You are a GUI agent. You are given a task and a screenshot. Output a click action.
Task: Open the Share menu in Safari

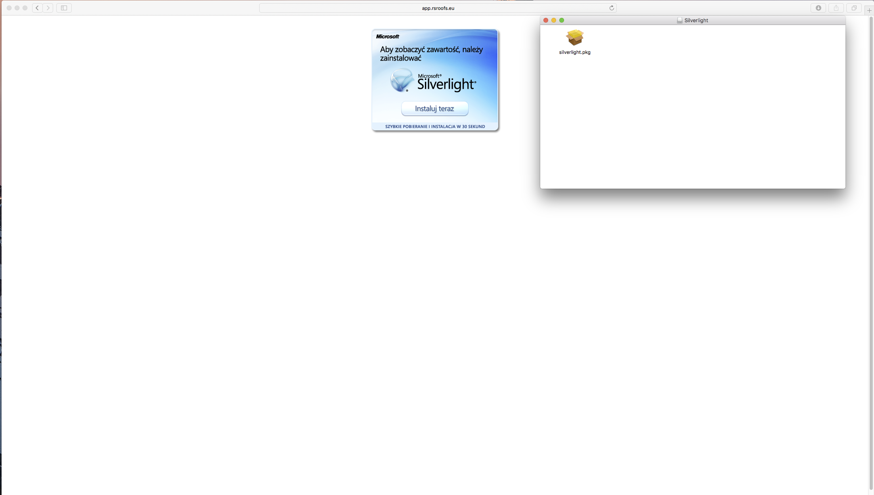pyautogui.click(x=836, y=8)
